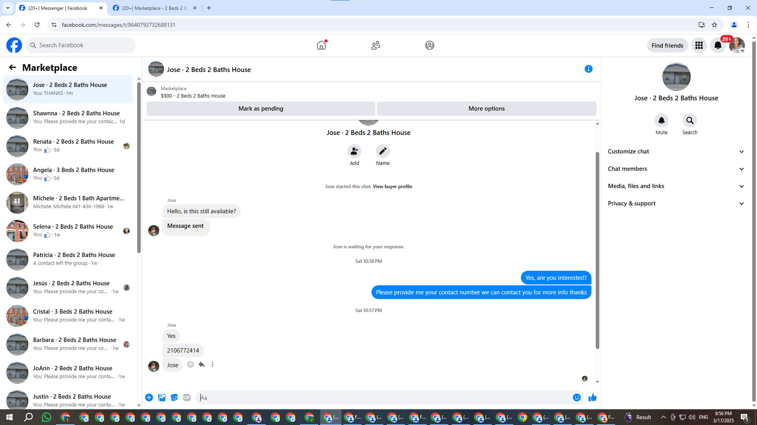Attach a photo or file
This screenshot has height=425, width=757.
pyautogui.click(x=162, y=397)
